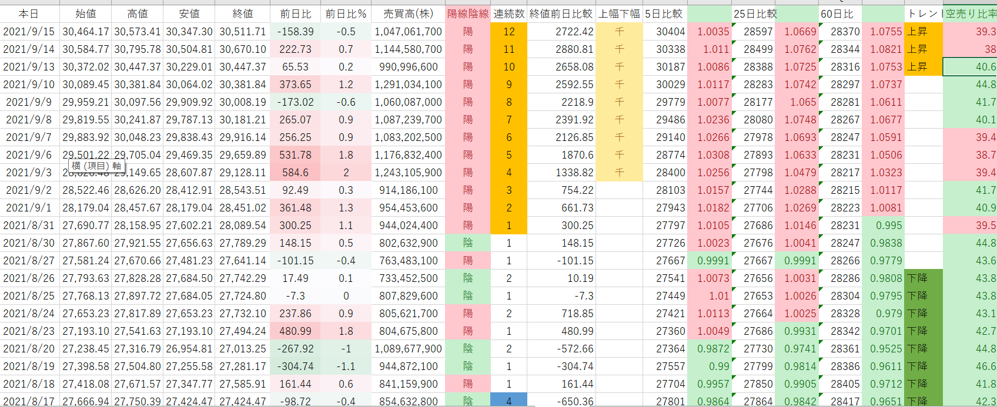Image resolution: width=997 pixels, height=407 pixels.
Task: Select the orange streak cell 7
Action: pyautogui.click(x=508, y=119)
